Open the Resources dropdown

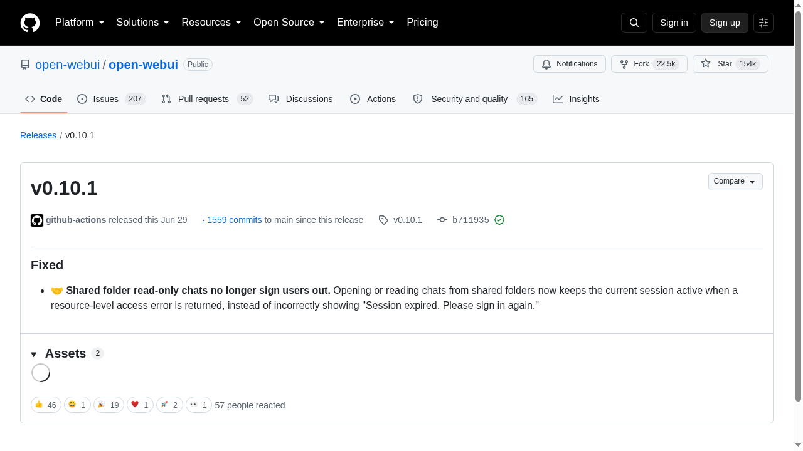point(211,23)
